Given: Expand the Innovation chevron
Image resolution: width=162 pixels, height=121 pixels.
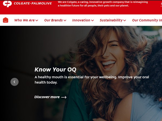Looking at the screenshot, I should pos(92,20).
